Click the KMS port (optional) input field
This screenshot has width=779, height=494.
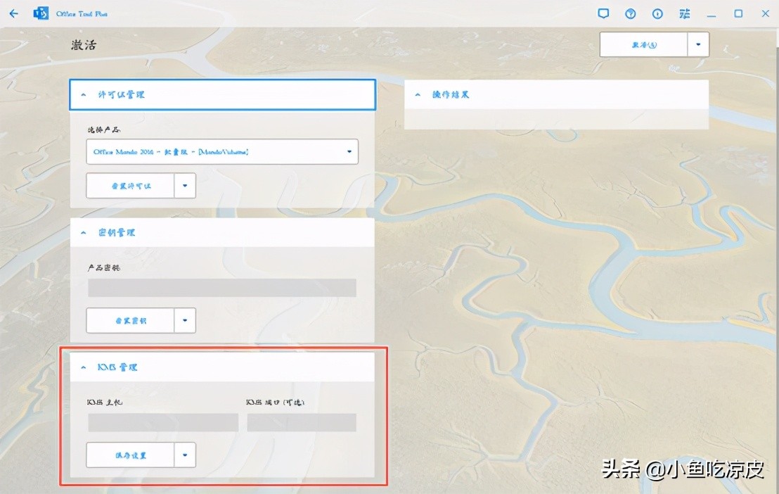pyautogui.click(x=302, y=422)
